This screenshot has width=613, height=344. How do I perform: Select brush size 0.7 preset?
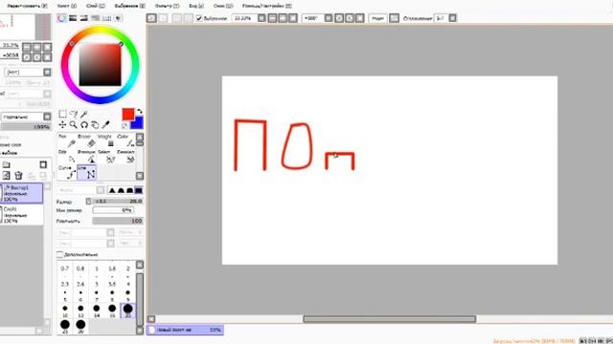pyautogui.click(x=65, y=269)
